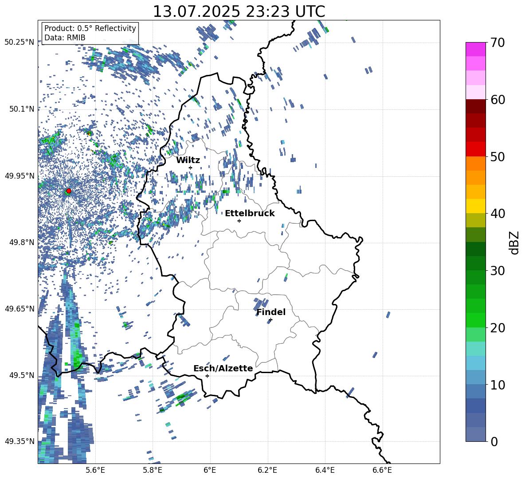Click the turquoise colorbar segment below 20

coord(475,349)
